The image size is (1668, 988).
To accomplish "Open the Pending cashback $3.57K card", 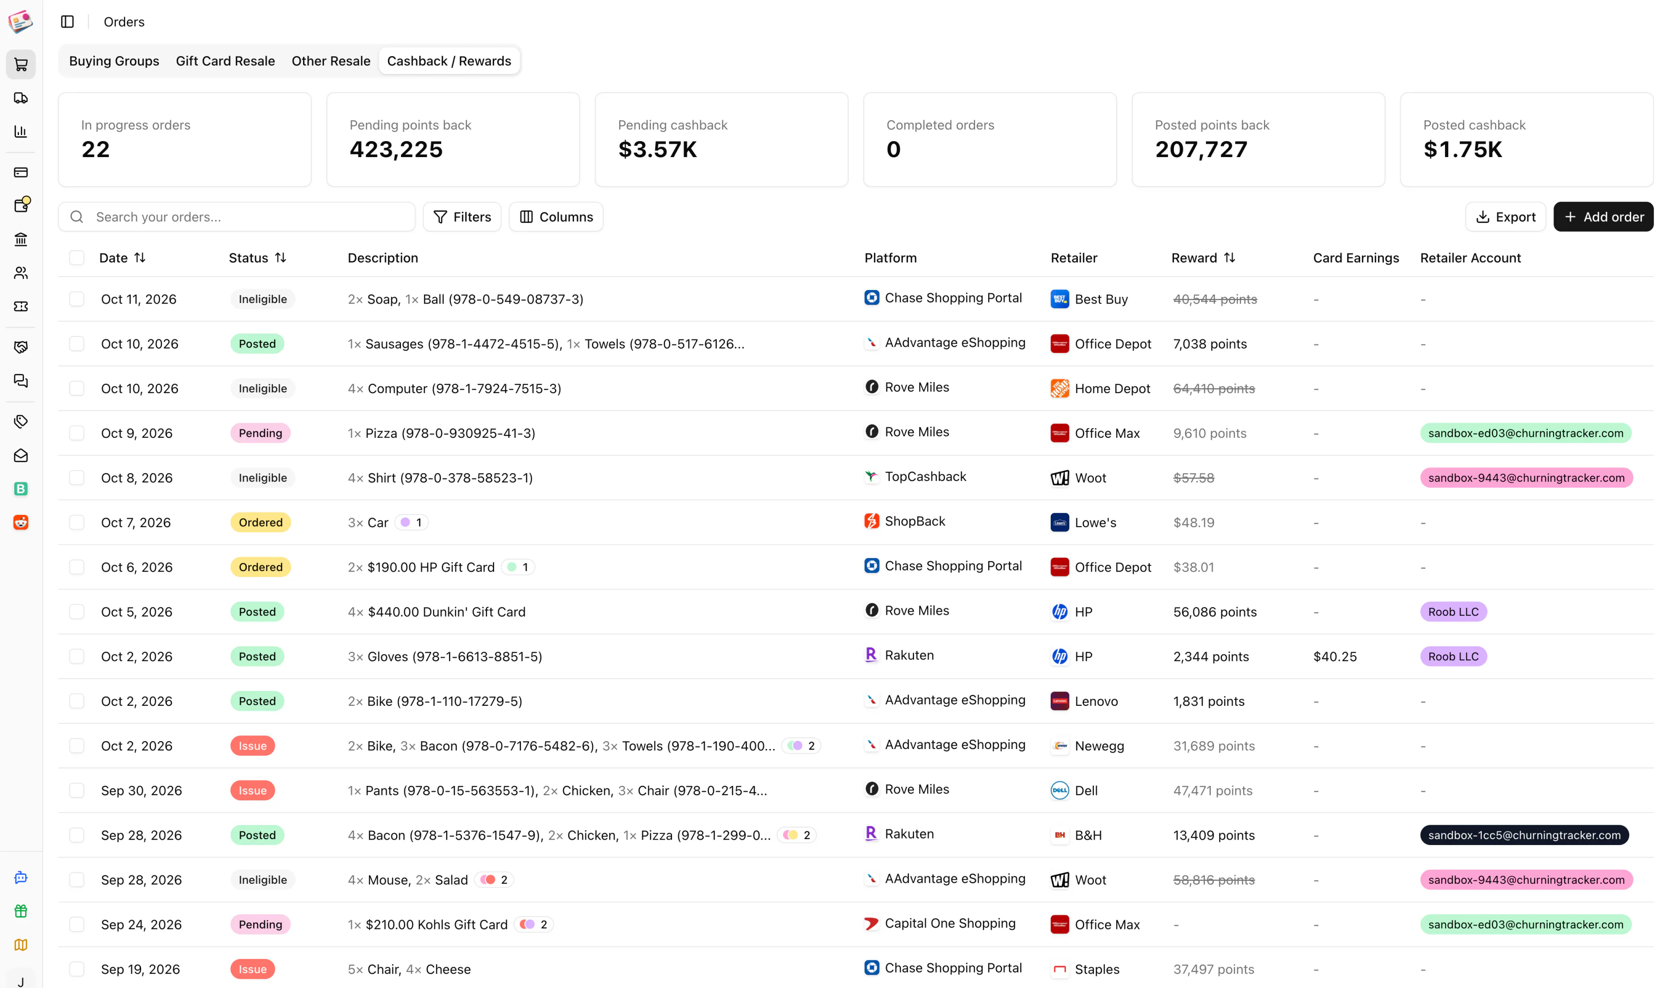I will click(x=721, y=140).
